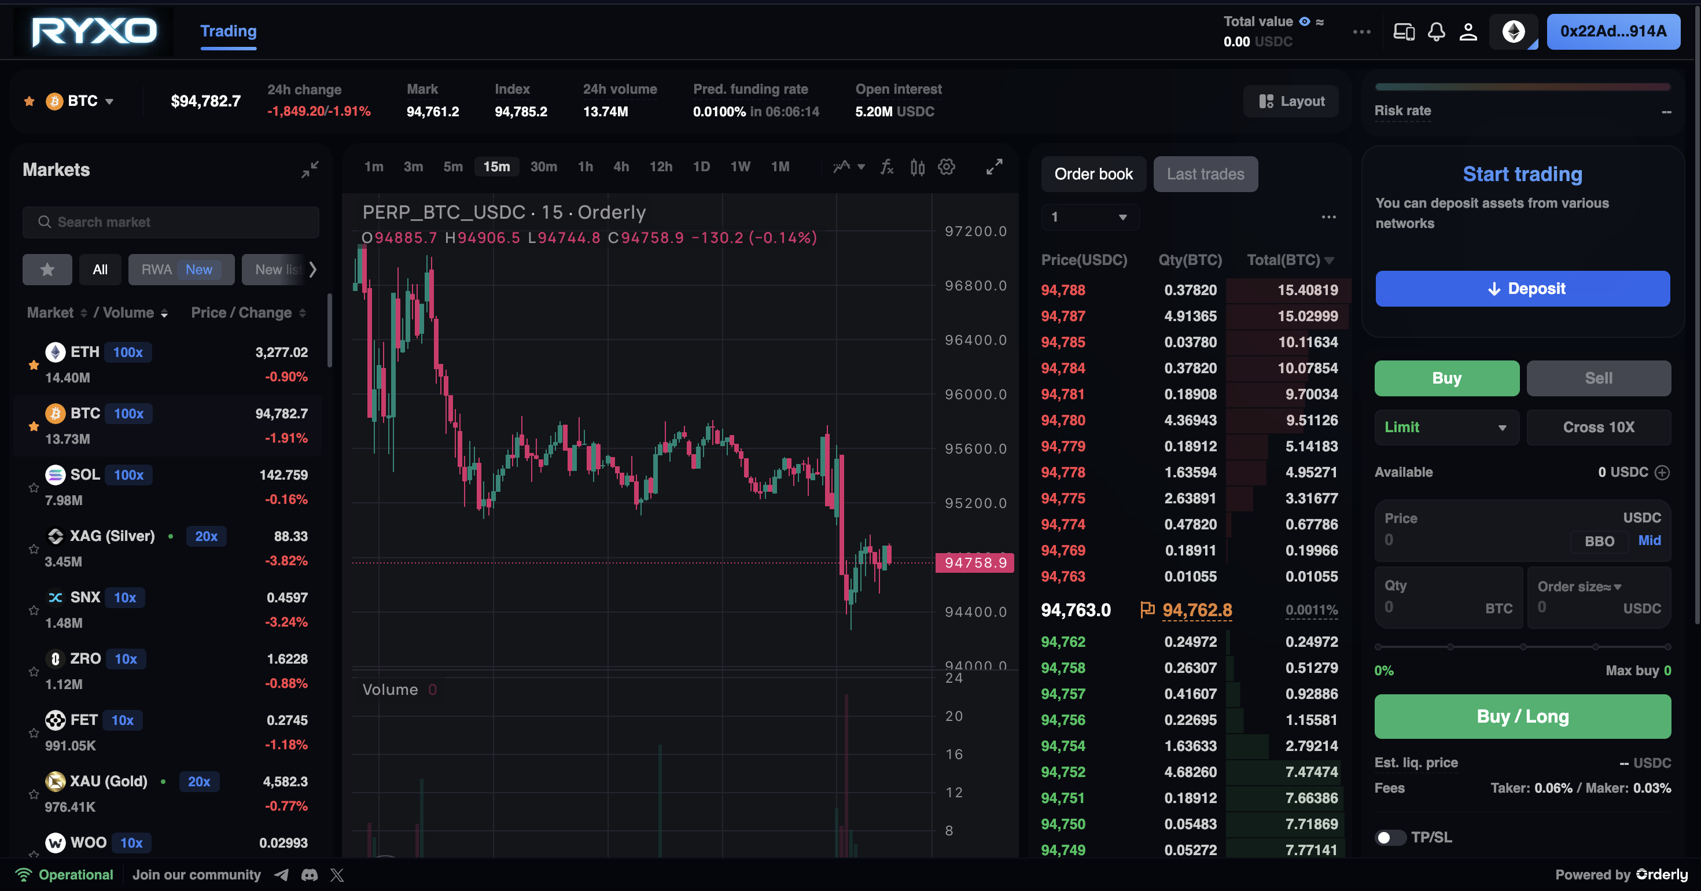This screenshot has width=1701, height=891.
Task: Open the user profile icon
Action: tap(1467, 31)
